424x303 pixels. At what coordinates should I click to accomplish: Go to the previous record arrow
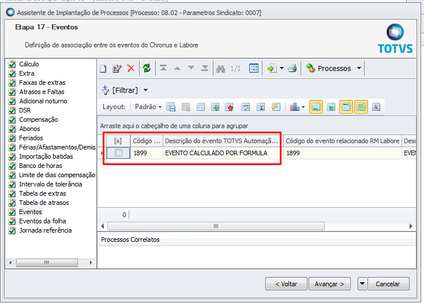click(x=178, y=68)
